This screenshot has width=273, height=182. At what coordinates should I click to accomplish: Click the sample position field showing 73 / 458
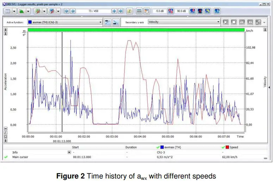93,11
